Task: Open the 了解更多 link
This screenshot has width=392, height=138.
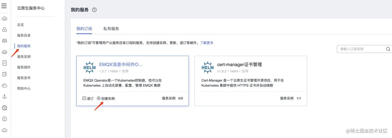Action: (207, 43)
